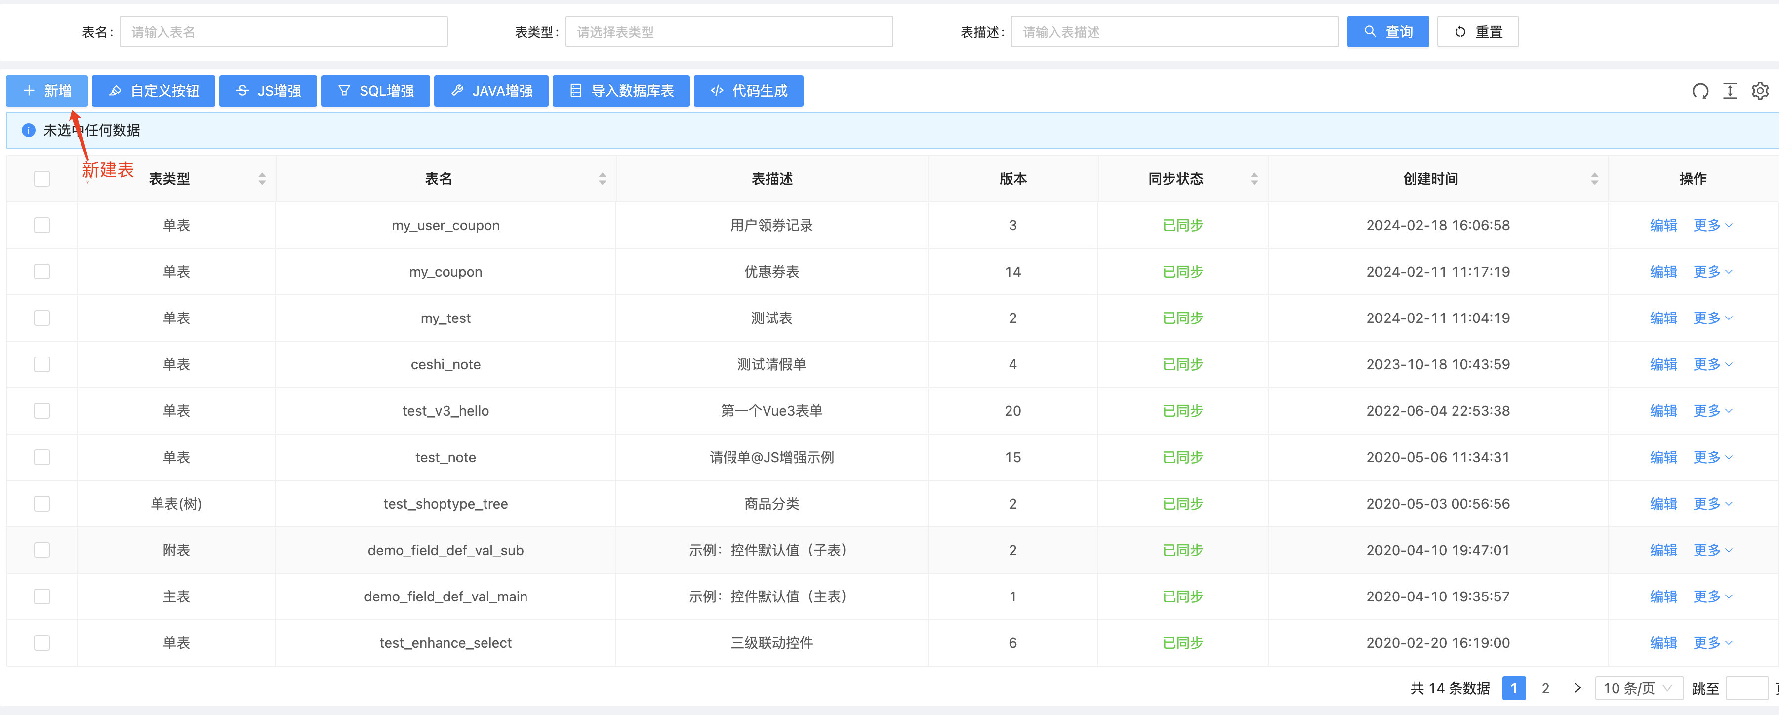Click the next page arrow
1779x715 pixels.
[x=1577, y=688]
